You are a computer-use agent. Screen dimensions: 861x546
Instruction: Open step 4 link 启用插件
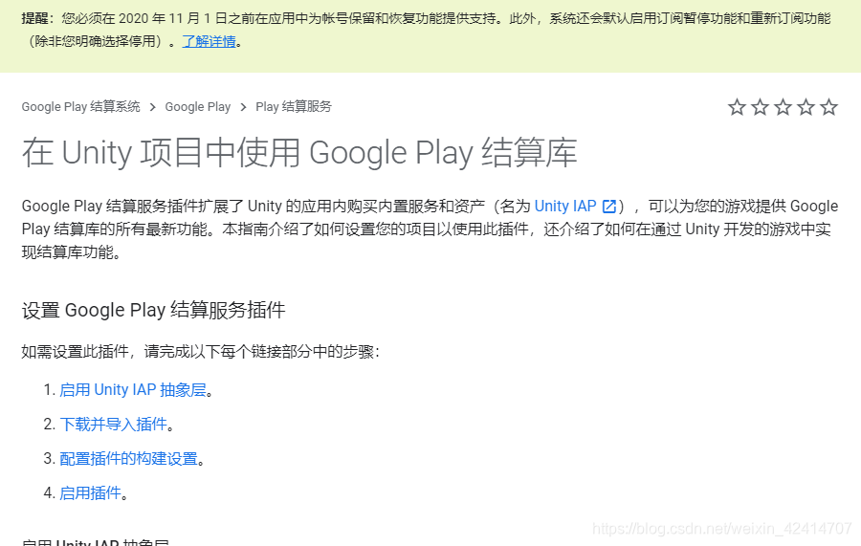click(x=90, y=492)
